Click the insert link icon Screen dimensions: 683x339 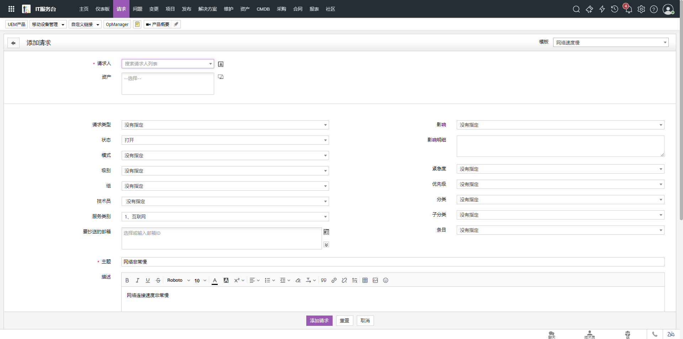(334, 280)
